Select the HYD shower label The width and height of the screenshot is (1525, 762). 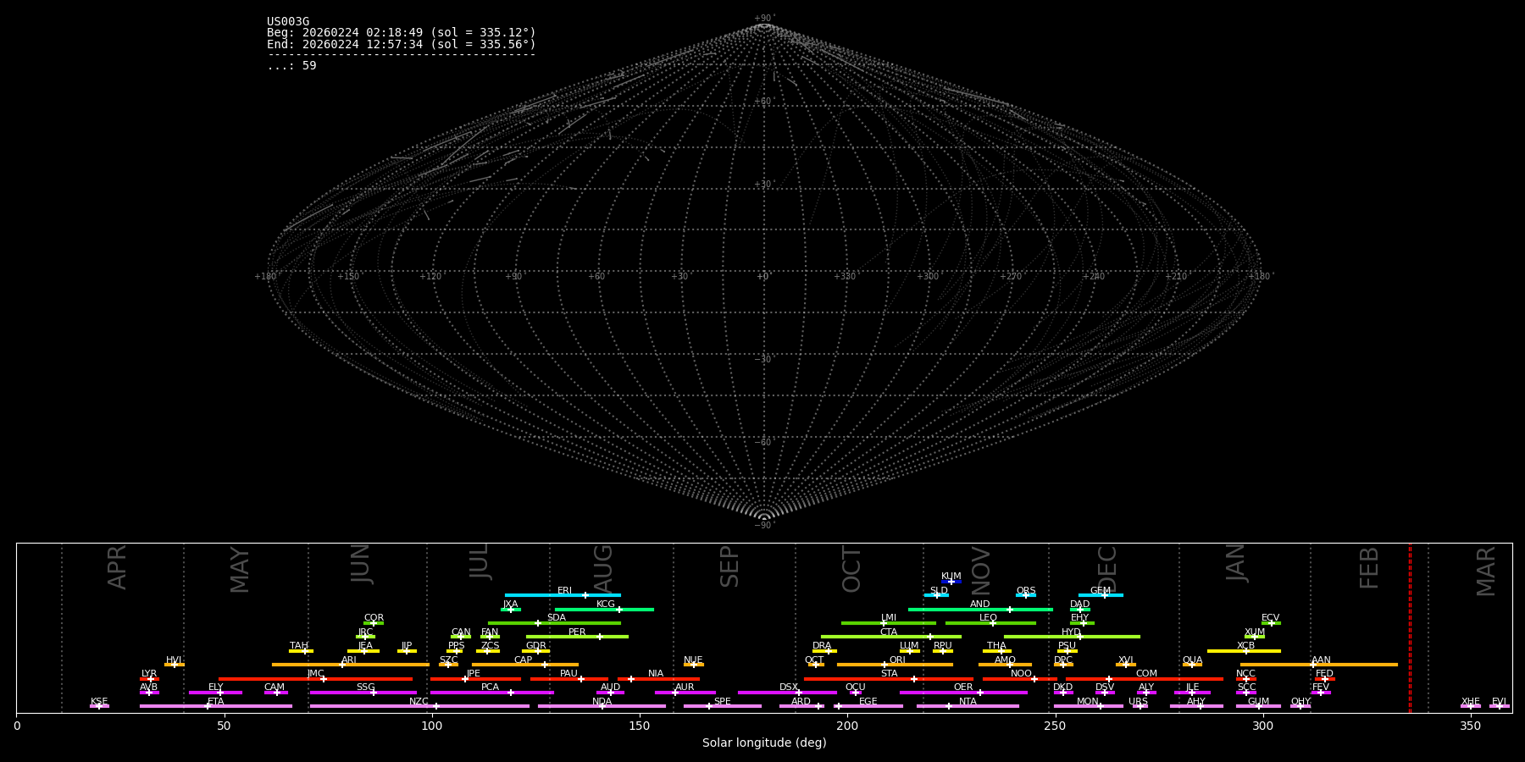(1072, 632)
